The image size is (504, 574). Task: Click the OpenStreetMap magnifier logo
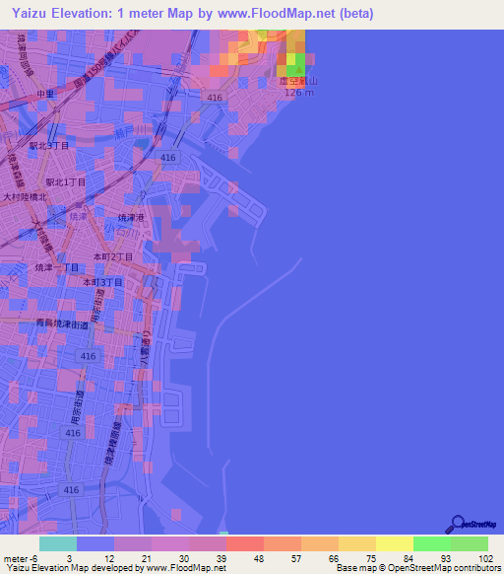(x=471, y=525)
